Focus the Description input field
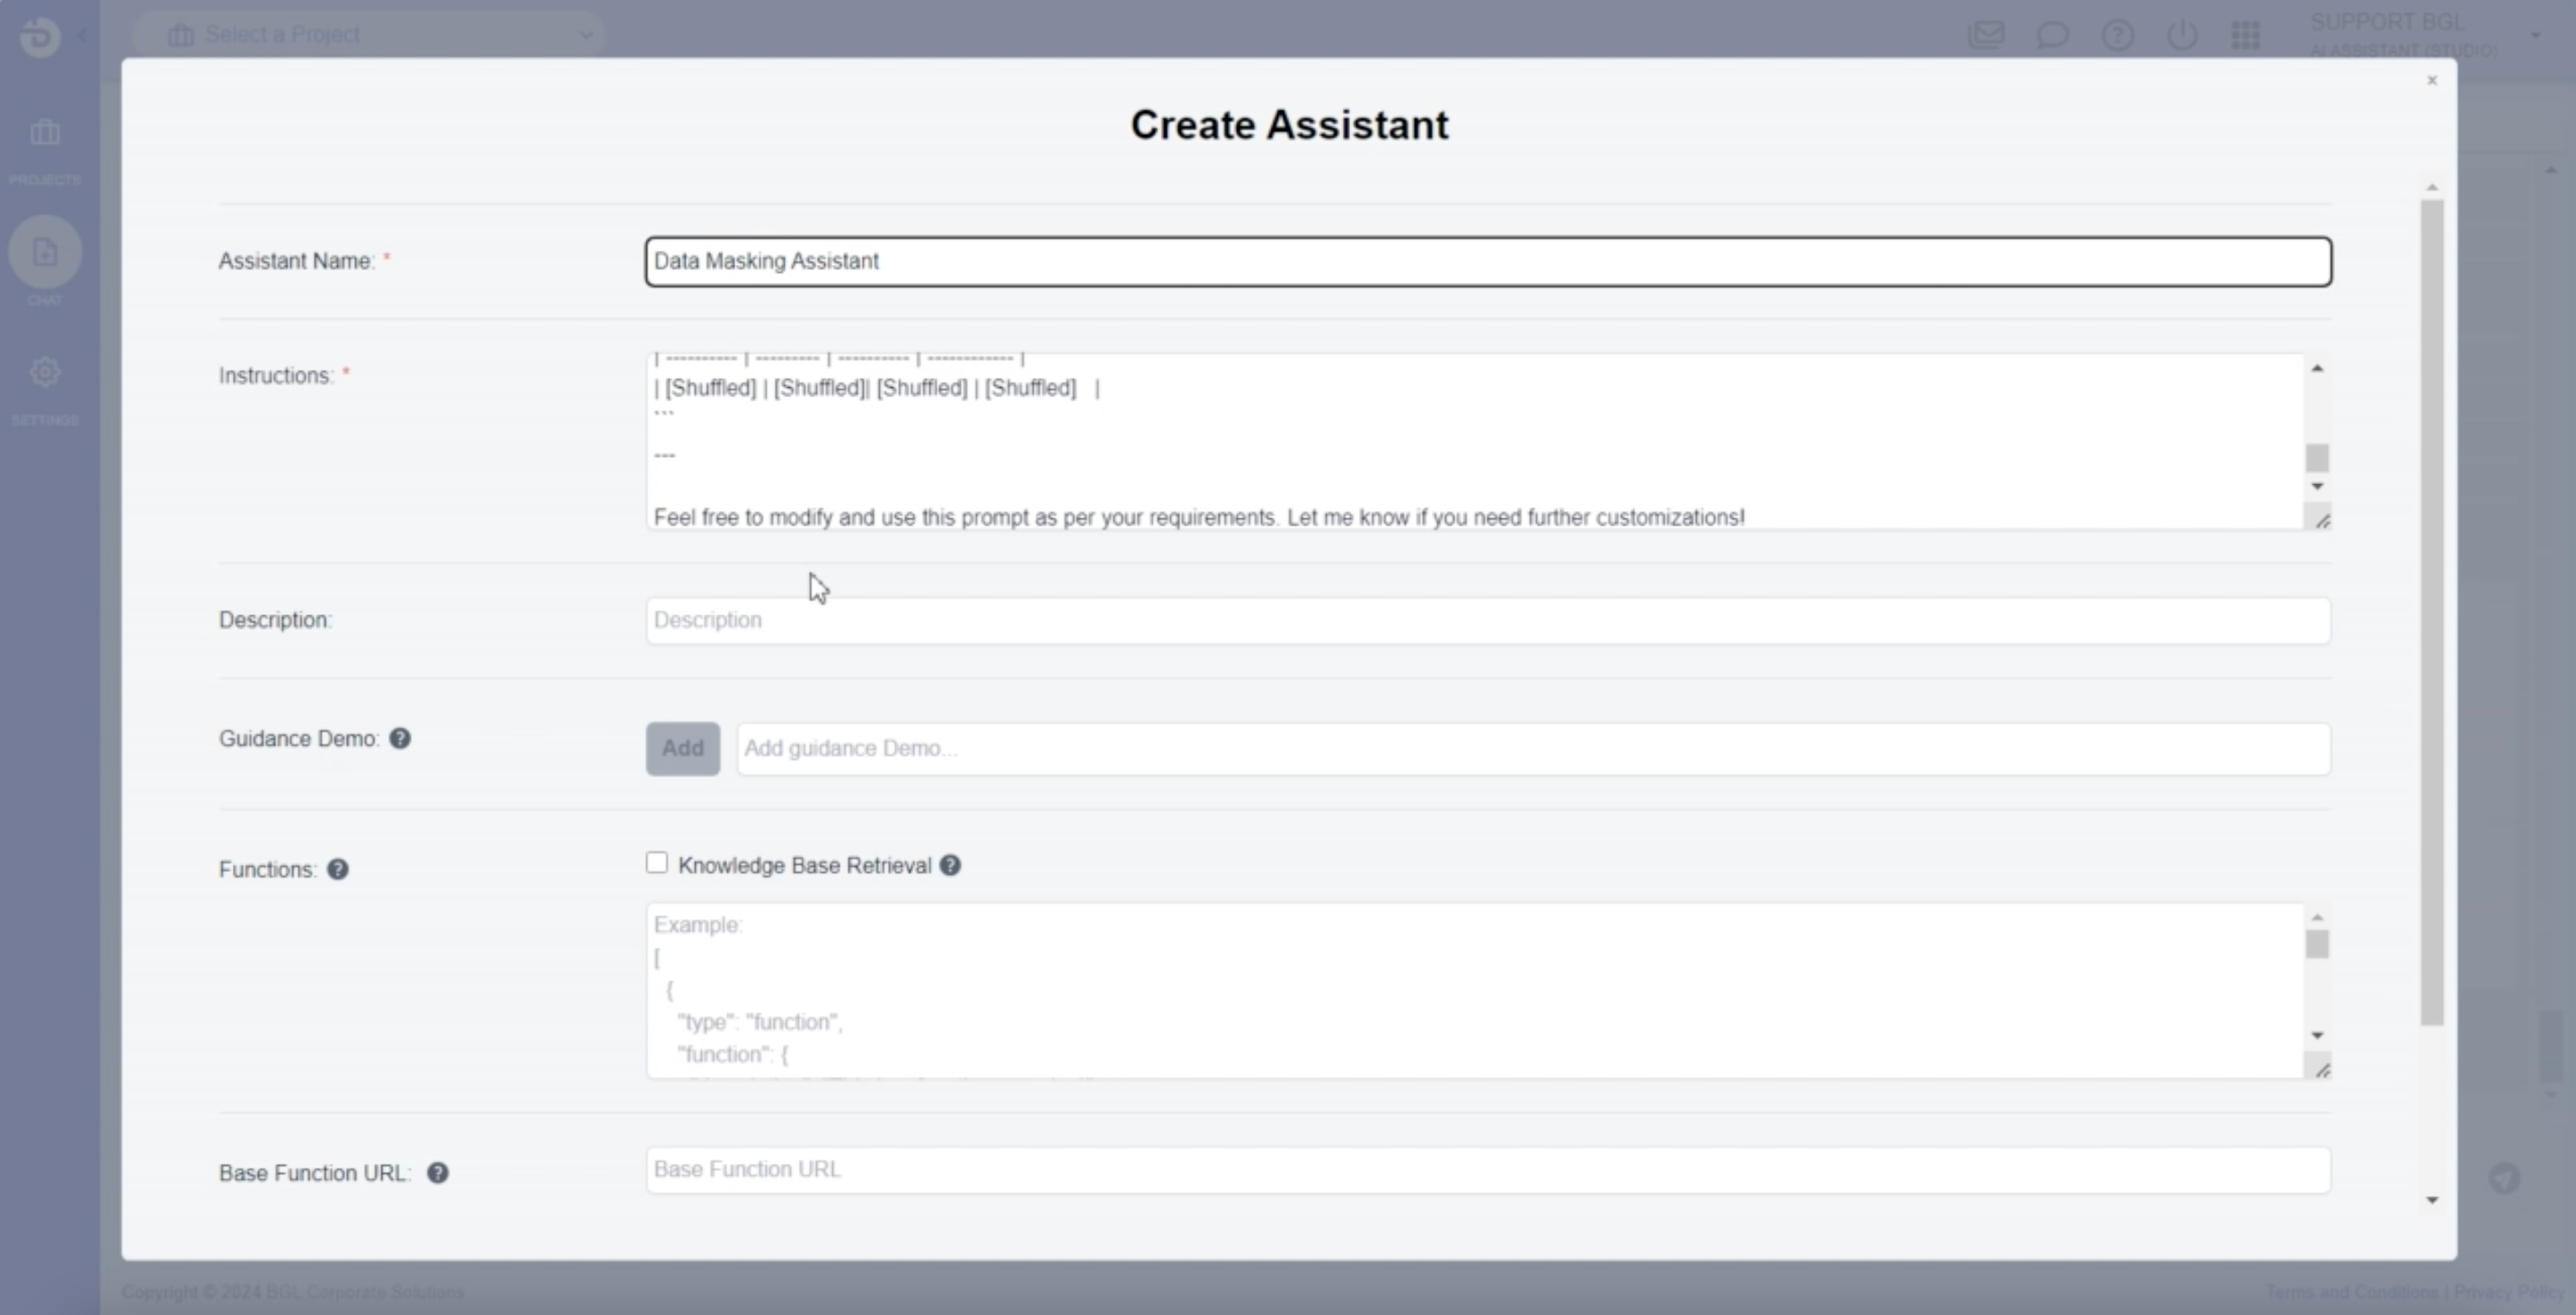 click(x=1488, y=621)
